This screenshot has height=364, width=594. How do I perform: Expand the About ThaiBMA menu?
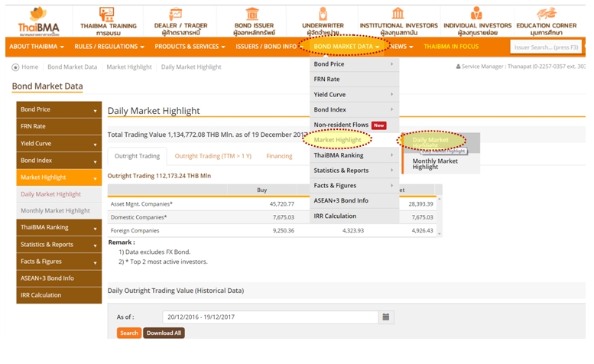click(37, 47)
